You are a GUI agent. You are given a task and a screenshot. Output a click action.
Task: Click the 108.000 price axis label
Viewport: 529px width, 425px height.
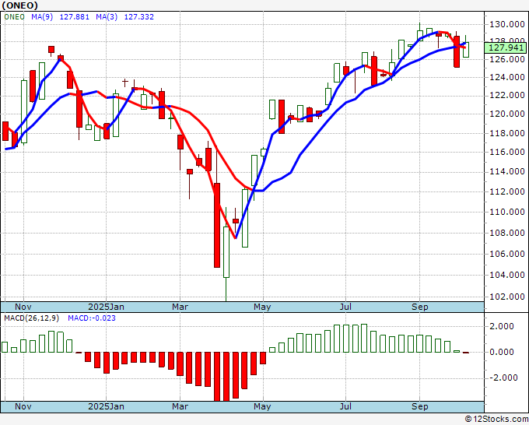point(507,233)
